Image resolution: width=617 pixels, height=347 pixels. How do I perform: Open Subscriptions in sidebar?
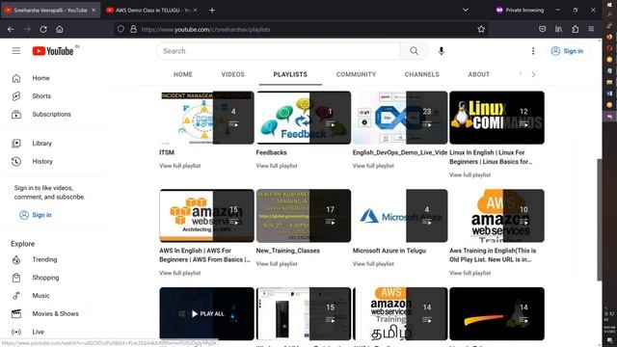pos(51,114)
